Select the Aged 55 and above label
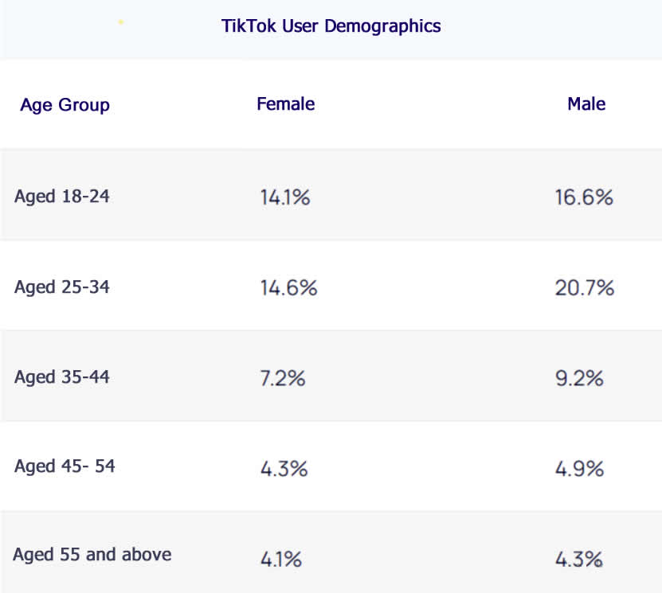The width and height of the screenshot is (662, 593). tap(92, 554)
